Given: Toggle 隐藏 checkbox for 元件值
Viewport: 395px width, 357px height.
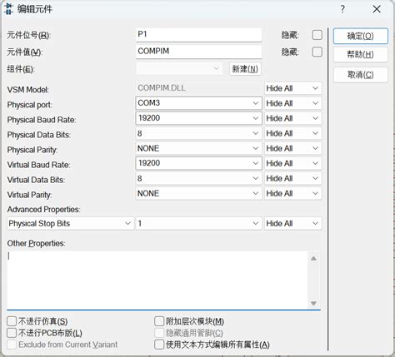Looking at the screenshot, I should click(x=317, y=52).
